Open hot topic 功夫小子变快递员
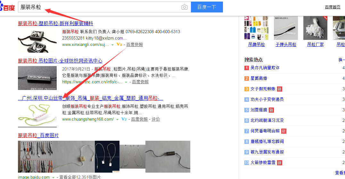Image resolution: width=345 pixels, height=179 pixels. tap(267, 99)
